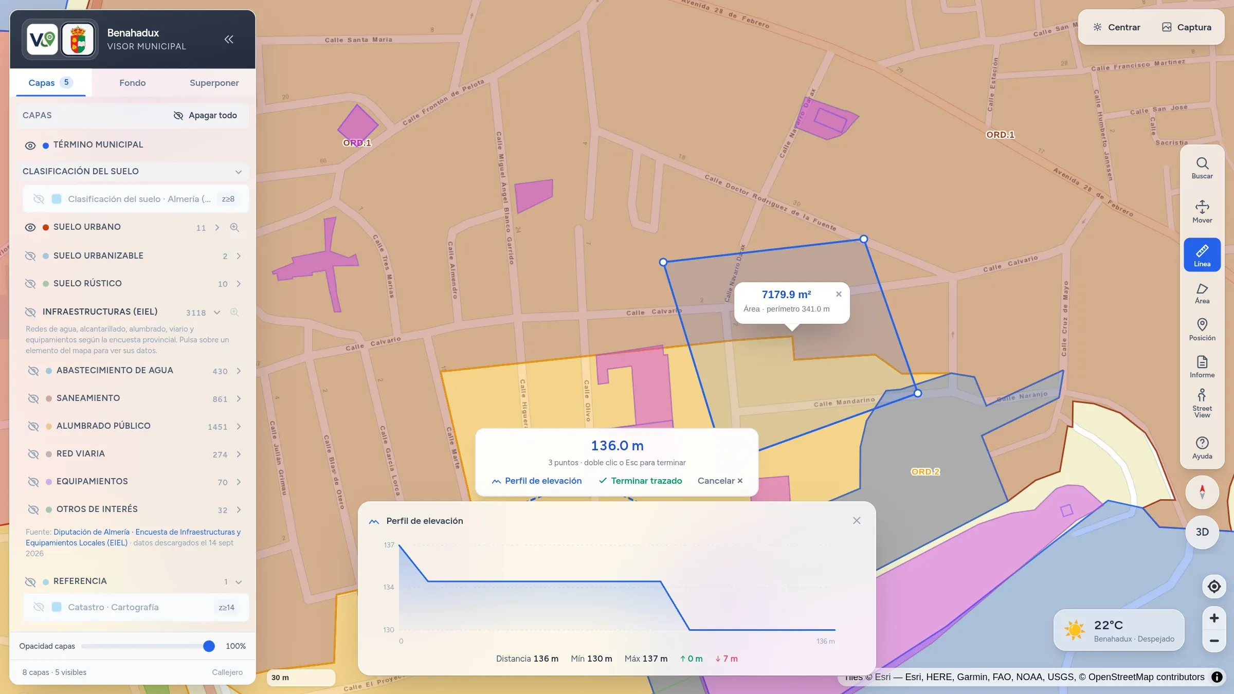1234x694 pixels.
Task: Show the Catastro · Cartografía layer
Action: point(39,607)
